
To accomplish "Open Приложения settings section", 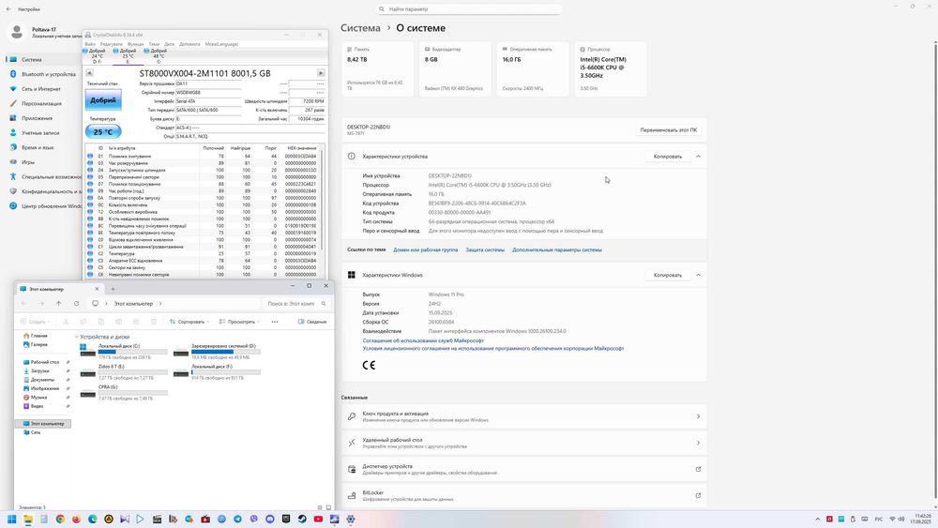I will 33,118.
